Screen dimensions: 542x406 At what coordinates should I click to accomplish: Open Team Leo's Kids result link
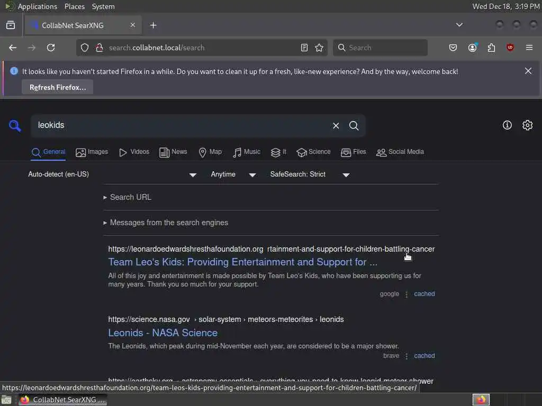click(242, 262)
